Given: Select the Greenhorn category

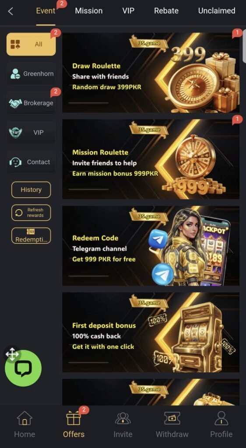Looking at the screenshot, I should click(x=31, y=73).
